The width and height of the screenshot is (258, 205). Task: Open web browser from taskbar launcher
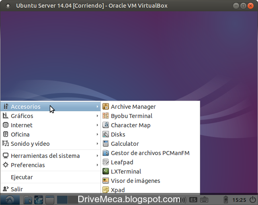tap(39, 200)
